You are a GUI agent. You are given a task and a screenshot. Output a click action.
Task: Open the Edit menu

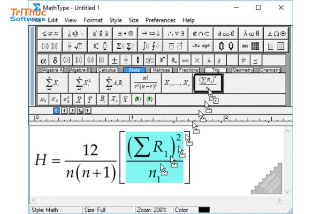(52, 20)
